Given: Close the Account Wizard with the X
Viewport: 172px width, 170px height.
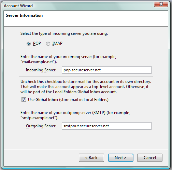Looking at the screenshot, I should 161,4.
